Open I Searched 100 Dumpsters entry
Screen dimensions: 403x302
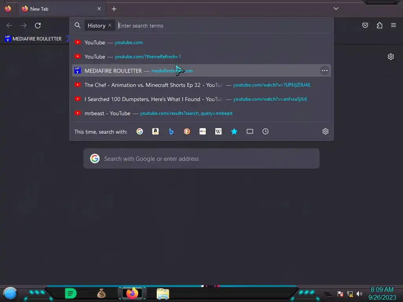[201, 99]
